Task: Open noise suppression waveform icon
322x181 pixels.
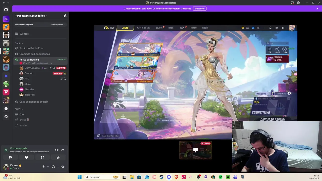Action: click(x=57, y=150)
